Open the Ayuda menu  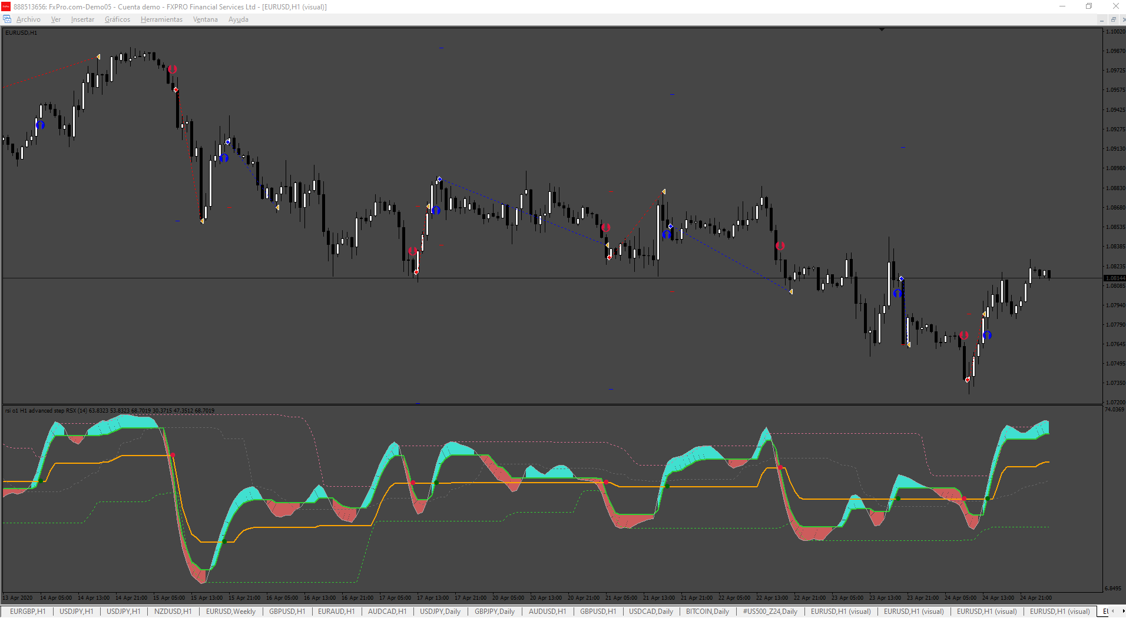(x=239, y=19)
